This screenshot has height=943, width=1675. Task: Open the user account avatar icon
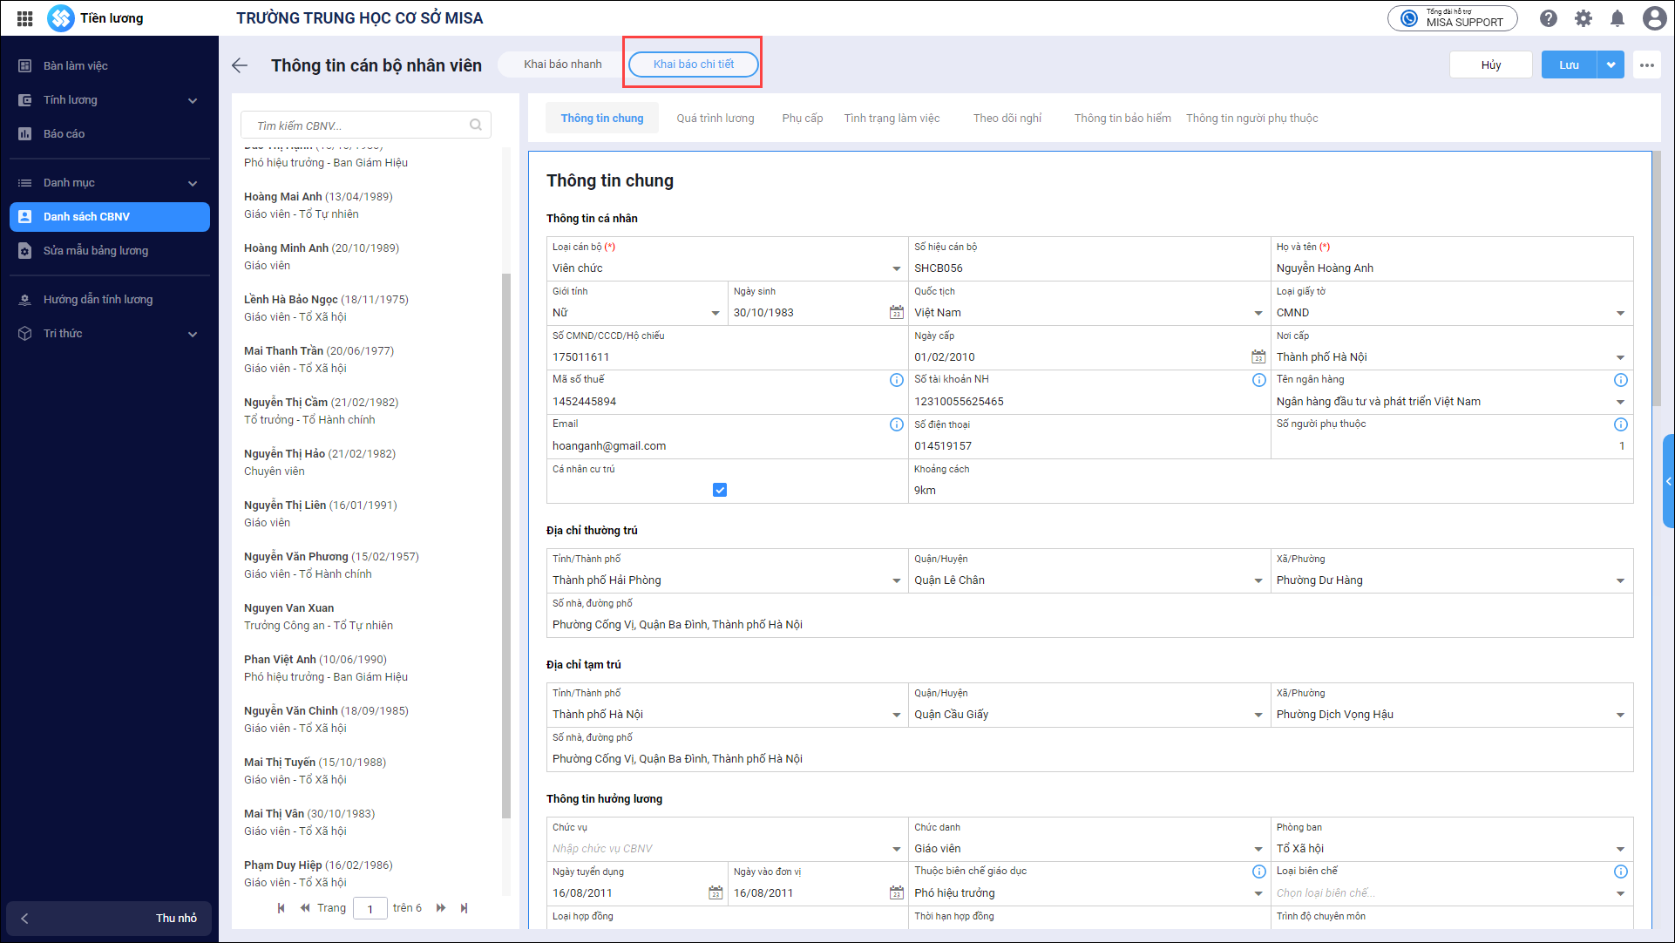[x=1654, y=18]
